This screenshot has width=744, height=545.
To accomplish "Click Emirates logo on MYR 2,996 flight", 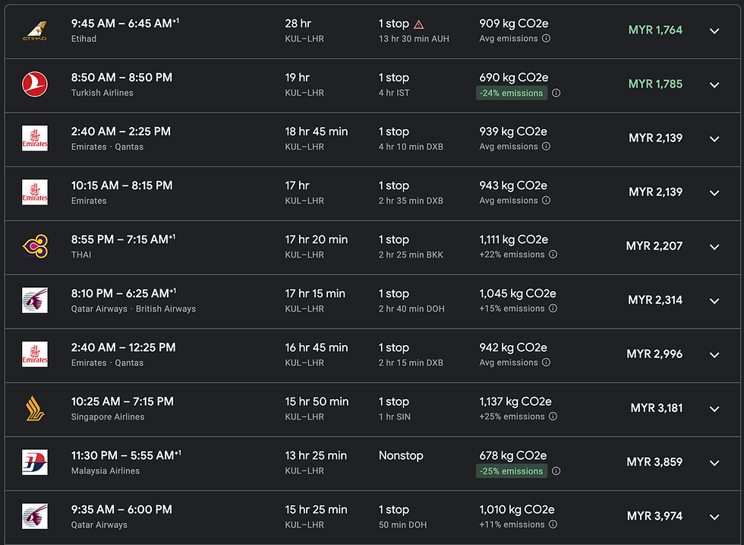I will [x=35, y=354].
